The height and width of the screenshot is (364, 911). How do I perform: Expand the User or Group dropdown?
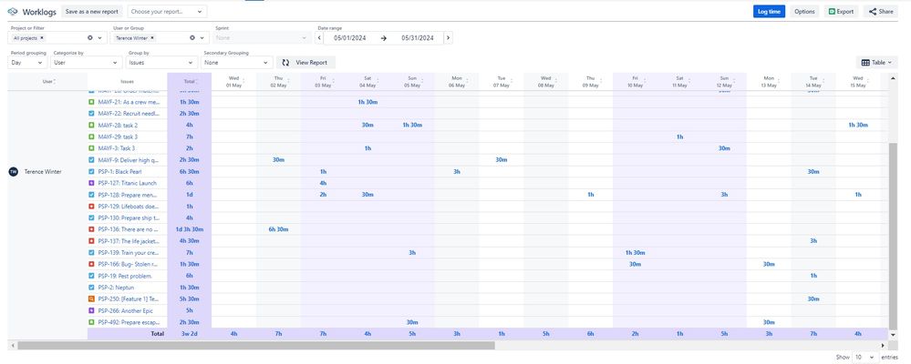[x=202, y=37]
